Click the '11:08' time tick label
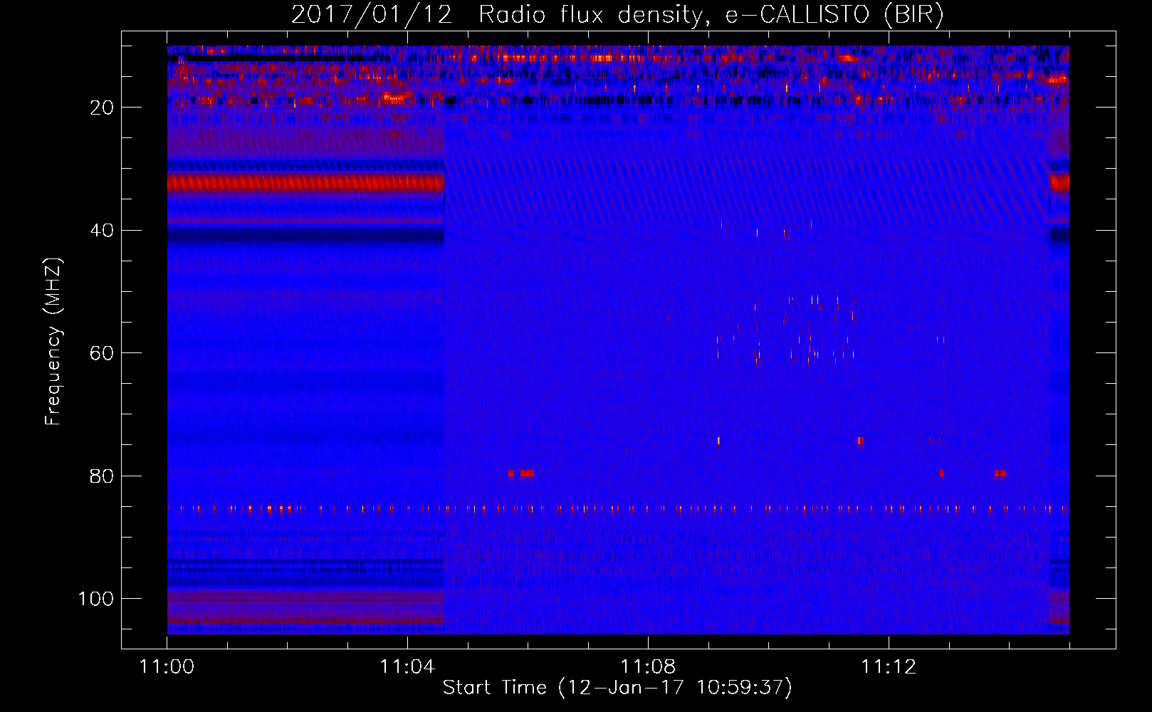This screenshot has height=712, width=1152. point(648,667)
